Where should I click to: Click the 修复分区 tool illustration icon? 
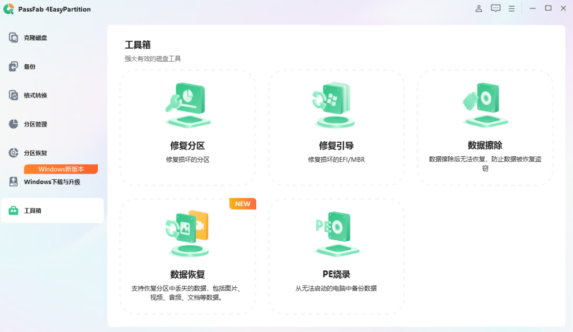(187, 104)
